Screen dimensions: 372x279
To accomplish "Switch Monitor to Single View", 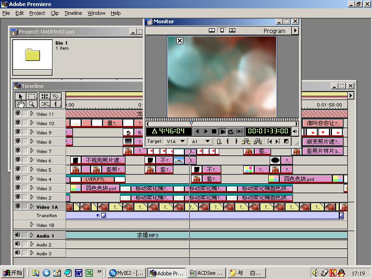I will 222,31.
